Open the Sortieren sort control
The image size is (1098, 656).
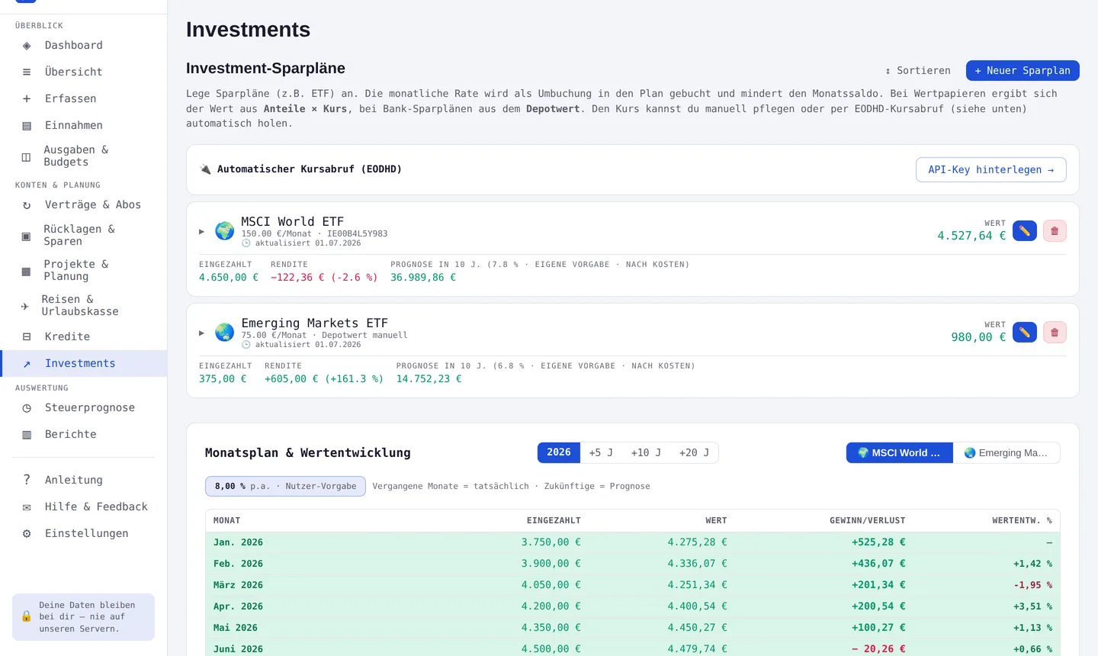click(x=918, y=70)
